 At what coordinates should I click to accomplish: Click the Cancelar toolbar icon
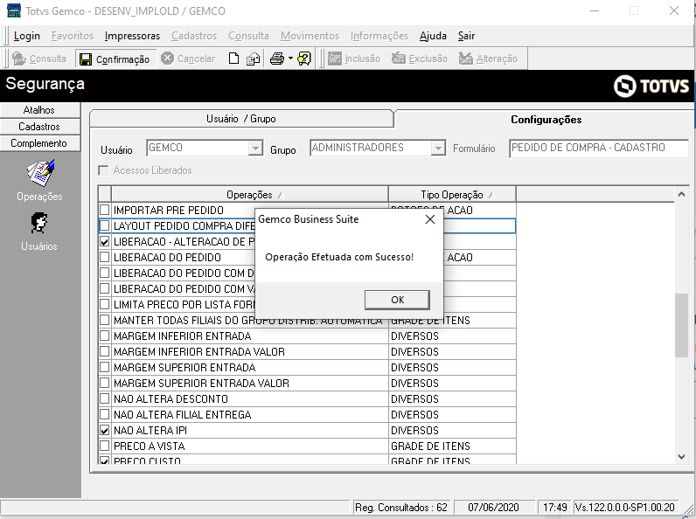(167, 59)
